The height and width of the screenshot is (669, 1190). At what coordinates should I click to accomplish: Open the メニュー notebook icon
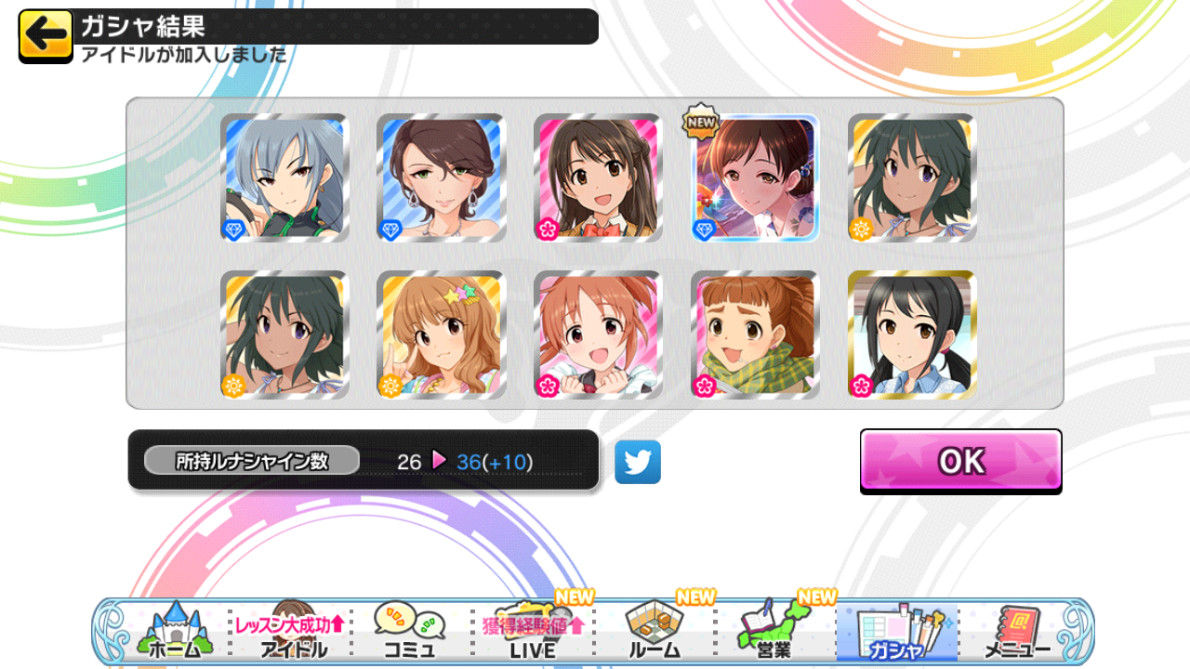1017,631
